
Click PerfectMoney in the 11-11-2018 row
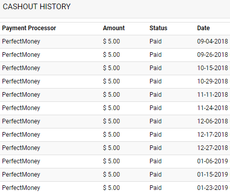tap(21, 95)
